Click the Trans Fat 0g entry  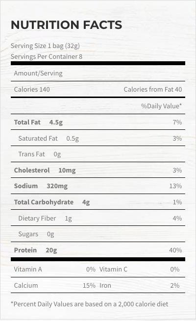pyautogui.click(x=40, y=154)
